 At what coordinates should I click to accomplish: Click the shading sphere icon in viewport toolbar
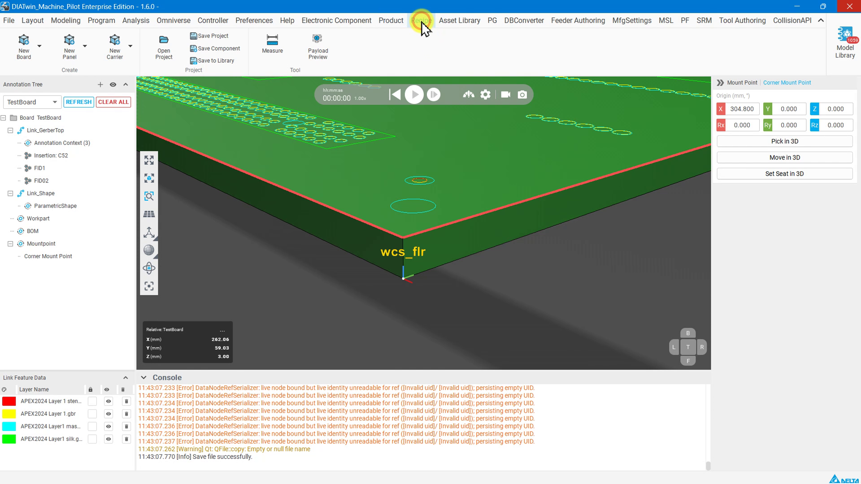pyautogui.click(x=149, y=250)
